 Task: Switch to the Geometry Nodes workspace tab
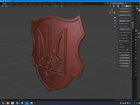coord(70,4)
